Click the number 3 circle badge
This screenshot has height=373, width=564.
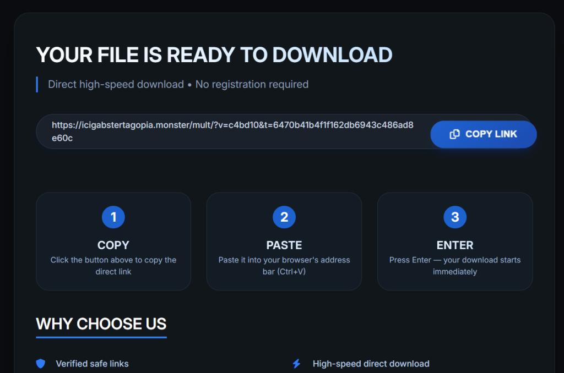(455, 217)
